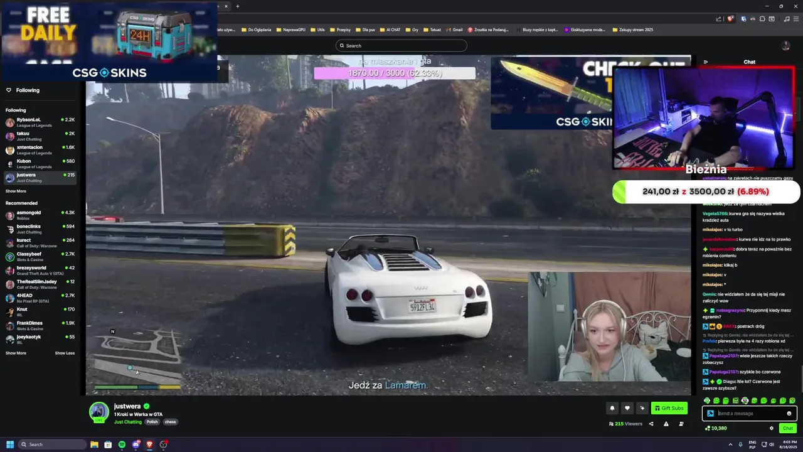This screenshot has width=803, height=452.
Task: Show hidden system tray icons
Action: click(730, 444)
